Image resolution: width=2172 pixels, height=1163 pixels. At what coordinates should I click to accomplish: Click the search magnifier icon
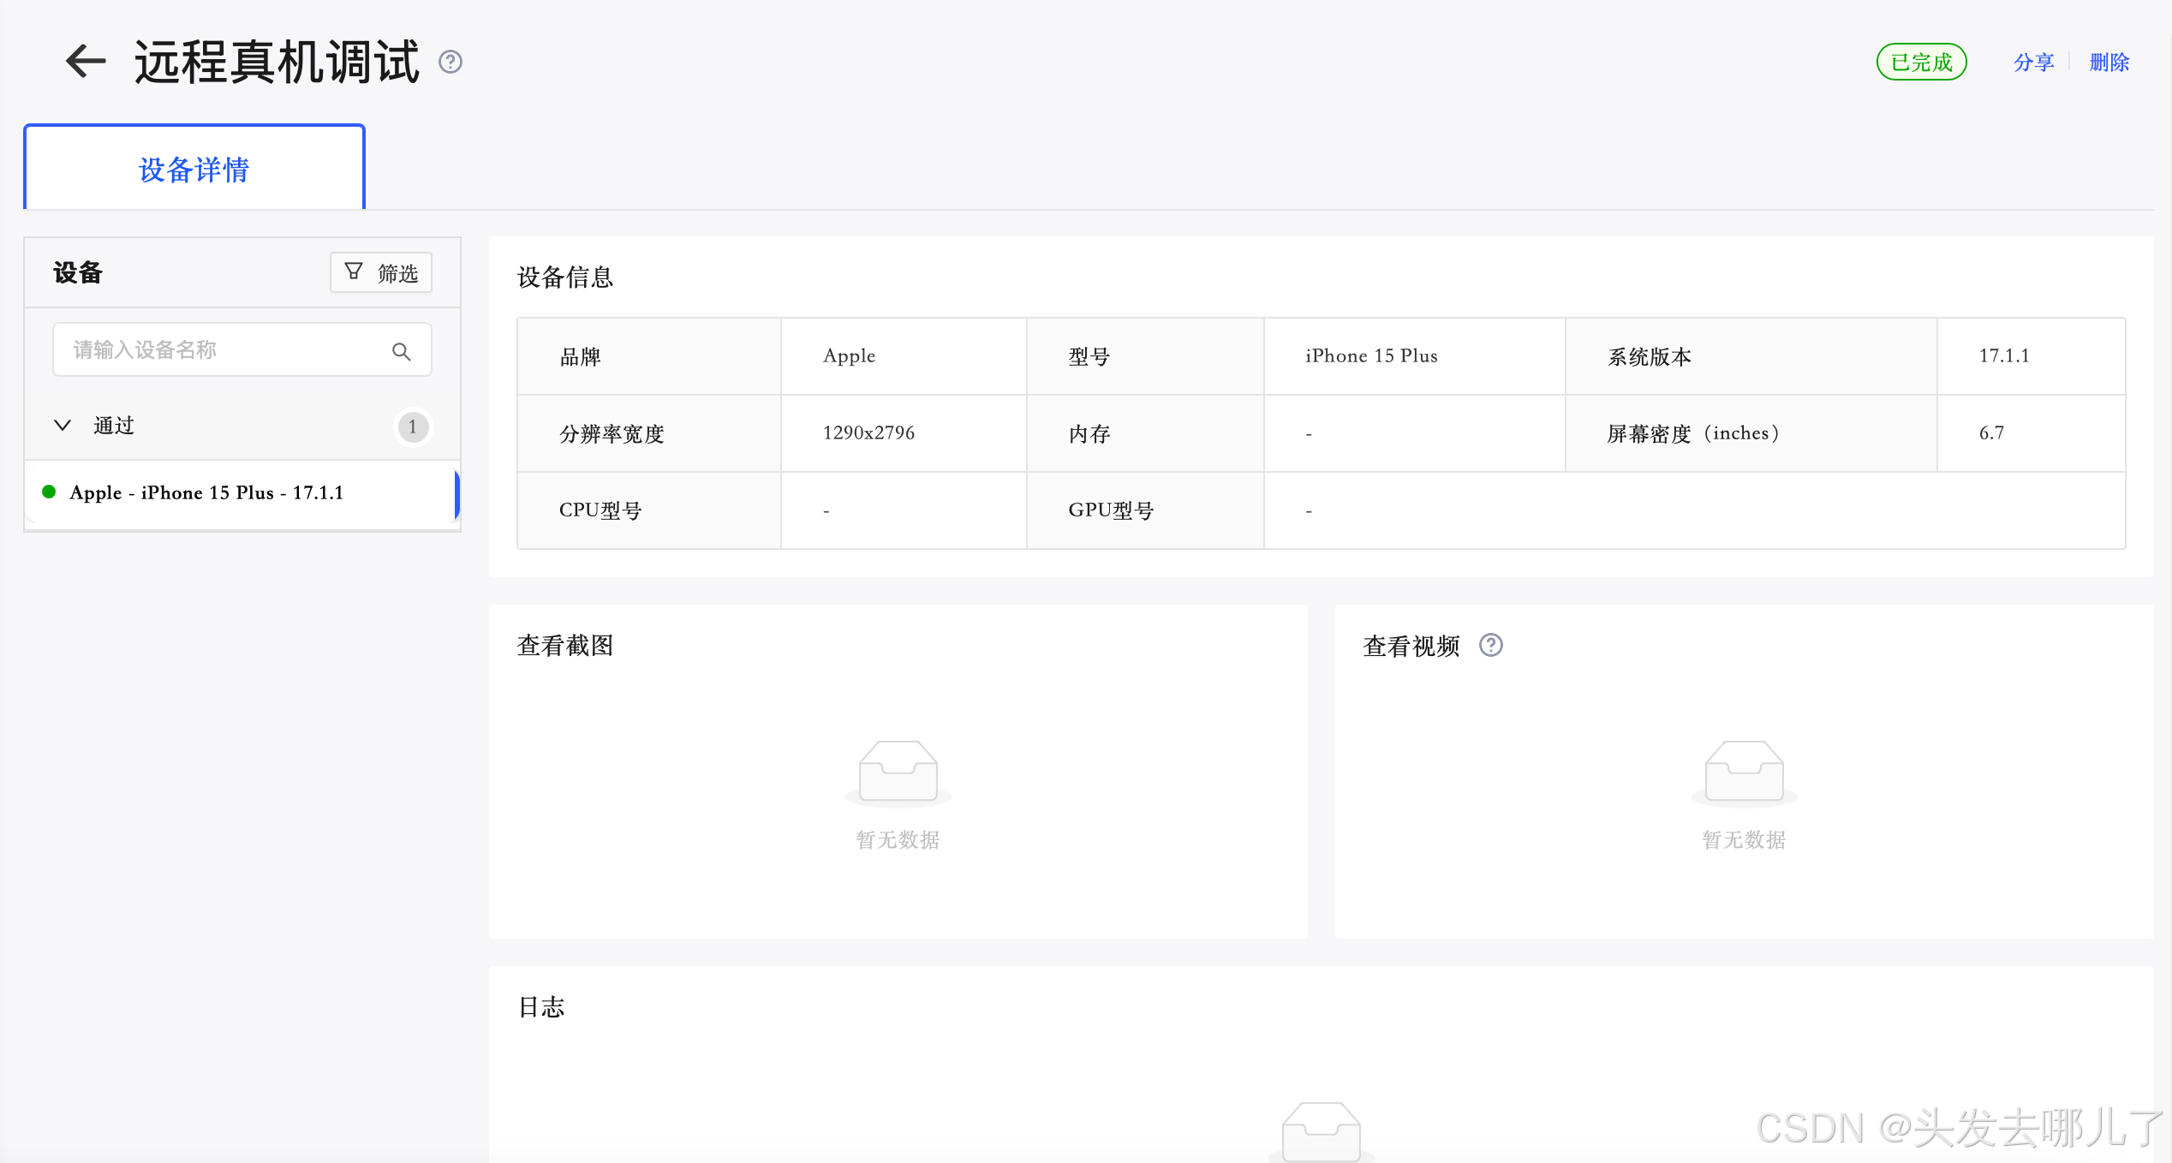point(401,351)
